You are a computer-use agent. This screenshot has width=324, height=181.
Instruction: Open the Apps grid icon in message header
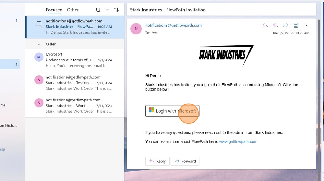point(296,25)
